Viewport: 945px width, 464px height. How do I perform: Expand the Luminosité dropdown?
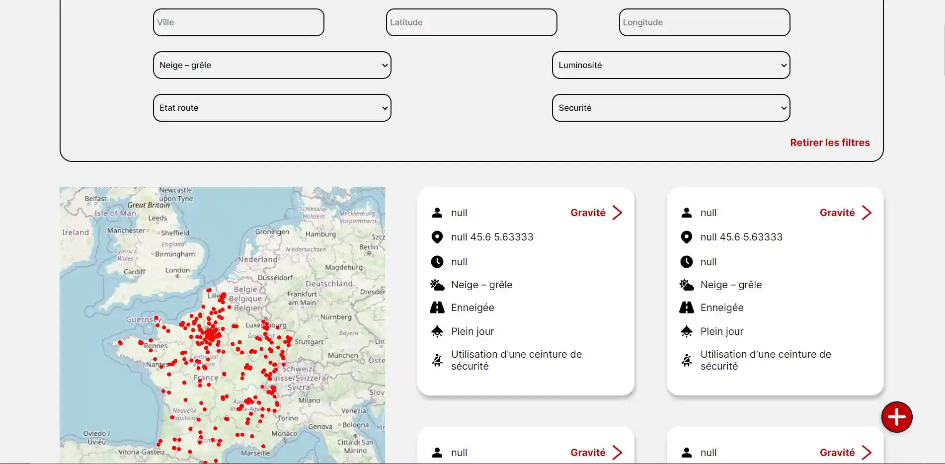tap(671, 65)
